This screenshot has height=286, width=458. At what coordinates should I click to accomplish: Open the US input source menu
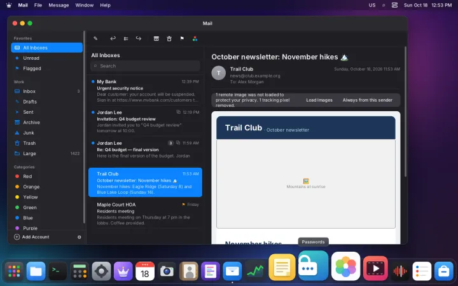coord(372,5)
